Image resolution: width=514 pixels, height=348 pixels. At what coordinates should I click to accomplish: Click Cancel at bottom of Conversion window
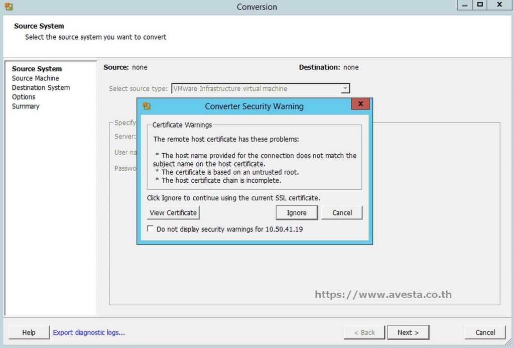(x=485, y=332)
